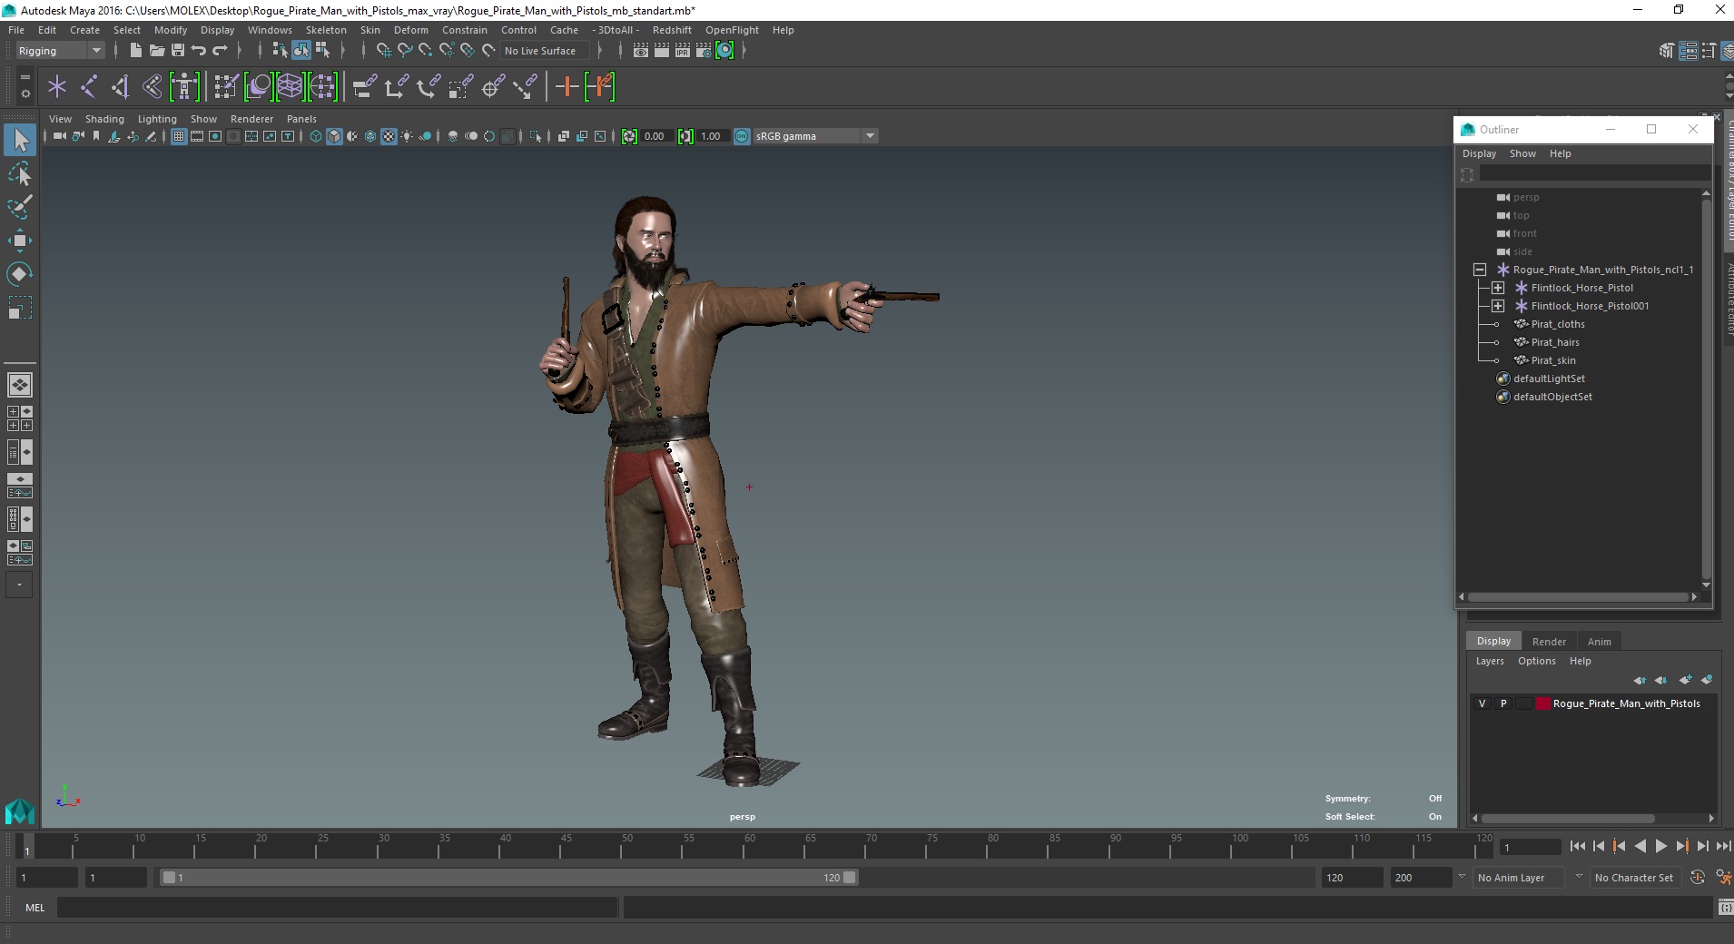This screenshot has height=944, width=1734.
Task: Toggle viewport grid display icon
Action: 179,136
